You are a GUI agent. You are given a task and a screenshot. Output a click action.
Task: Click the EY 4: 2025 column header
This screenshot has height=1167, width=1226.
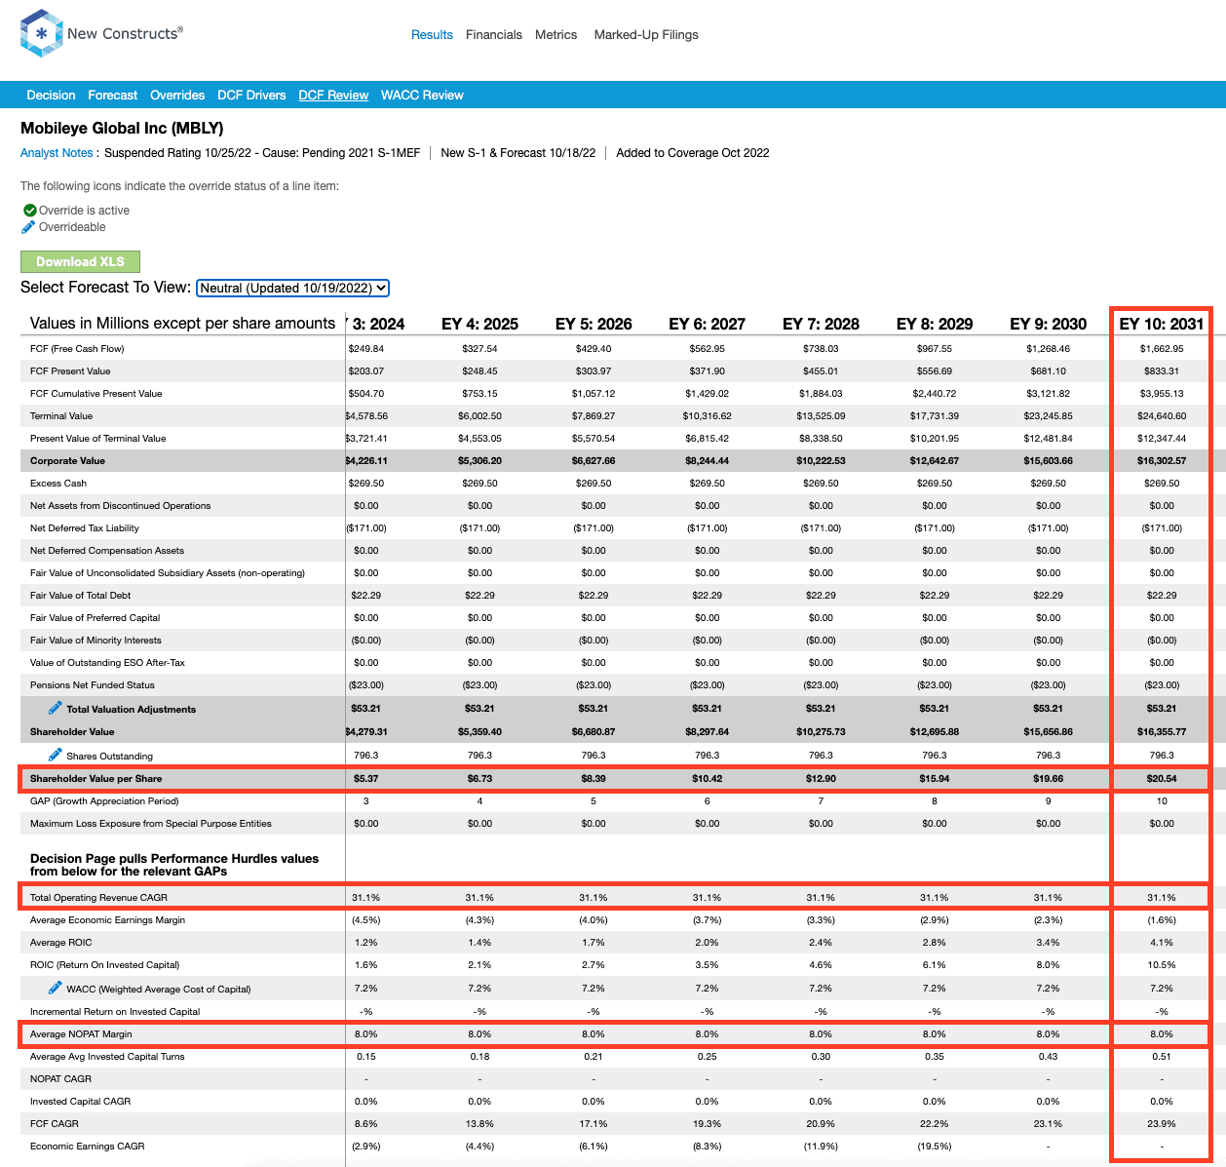pos(479,324)
